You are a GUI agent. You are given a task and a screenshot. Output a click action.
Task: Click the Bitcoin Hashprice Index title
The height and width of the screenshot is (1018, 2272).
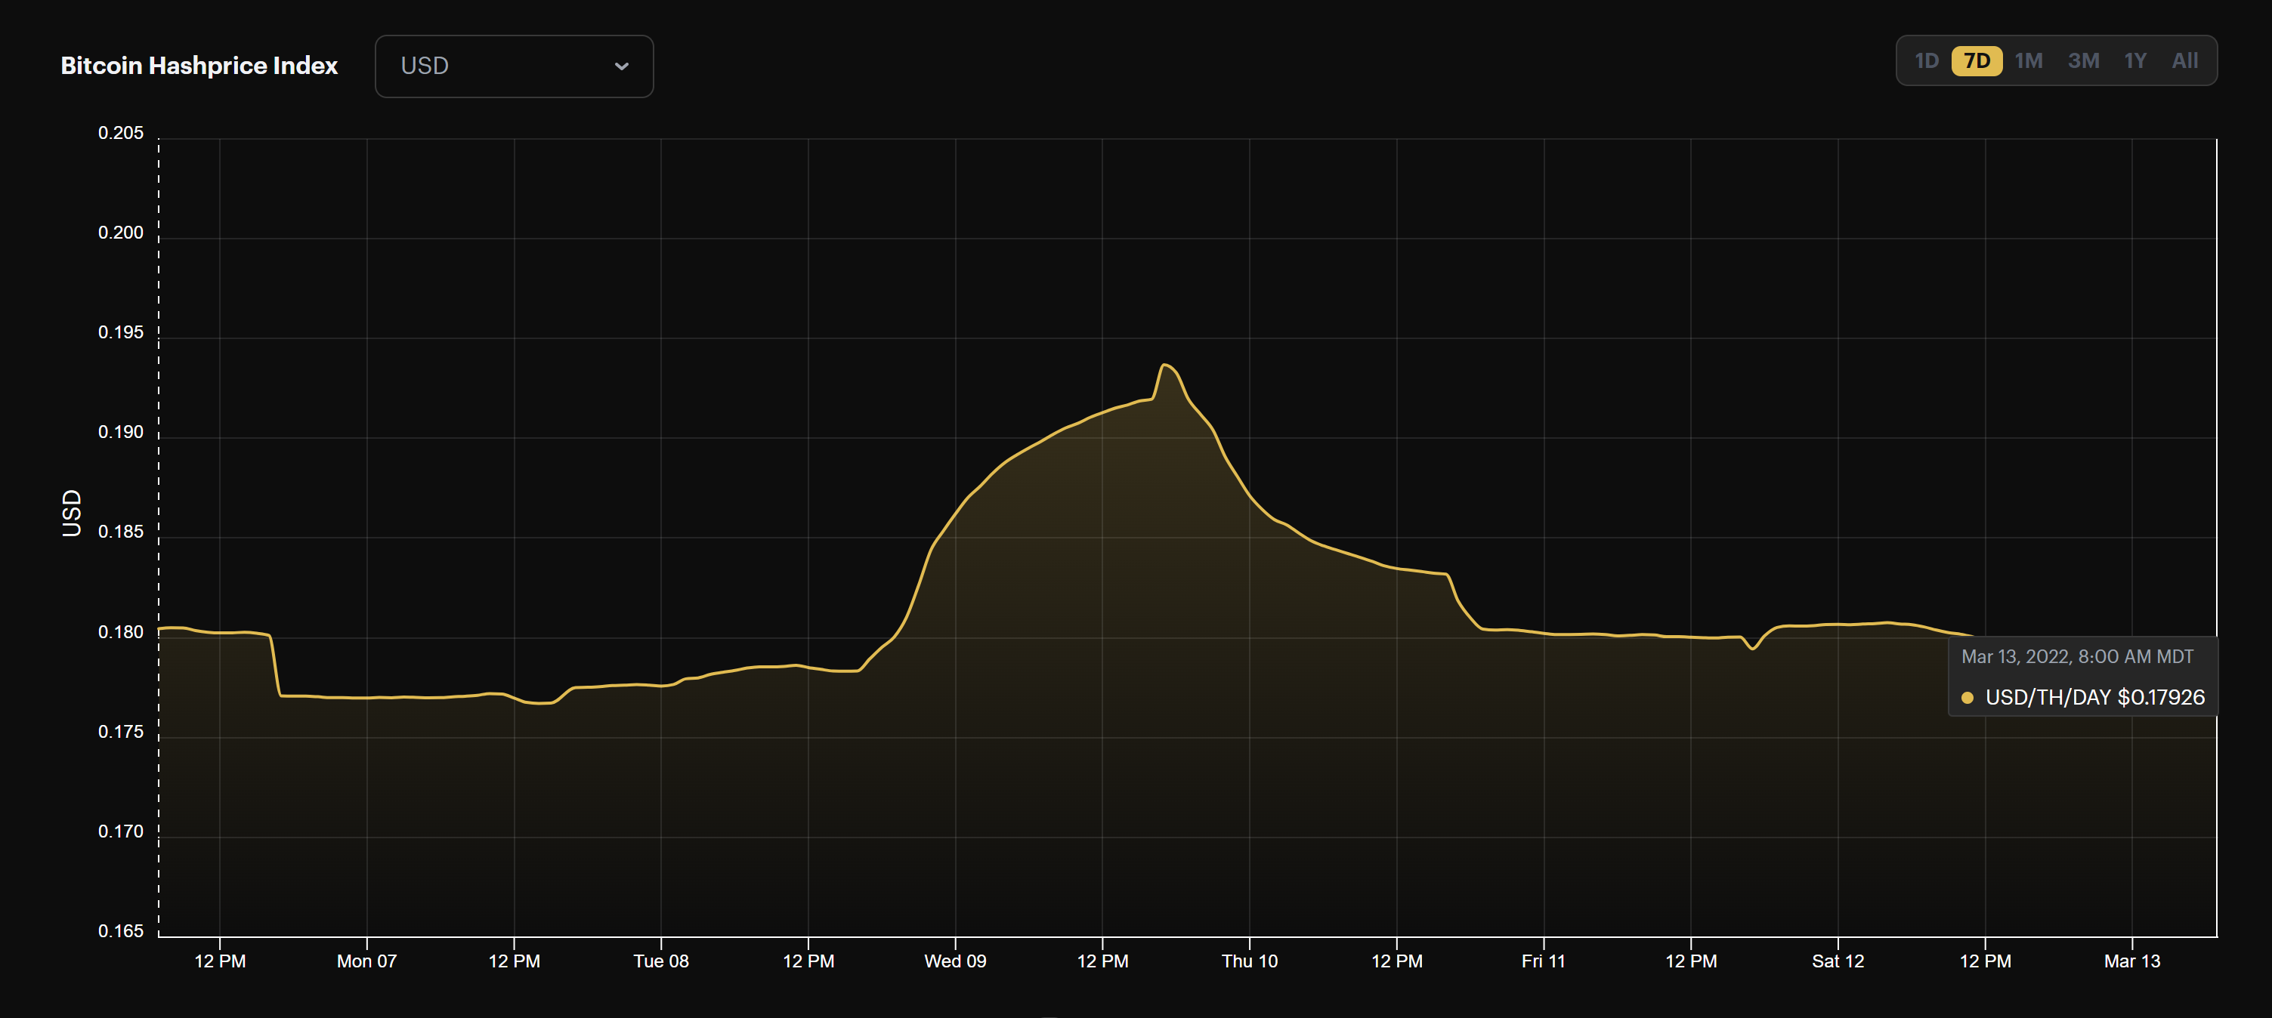tap(199, 64)
